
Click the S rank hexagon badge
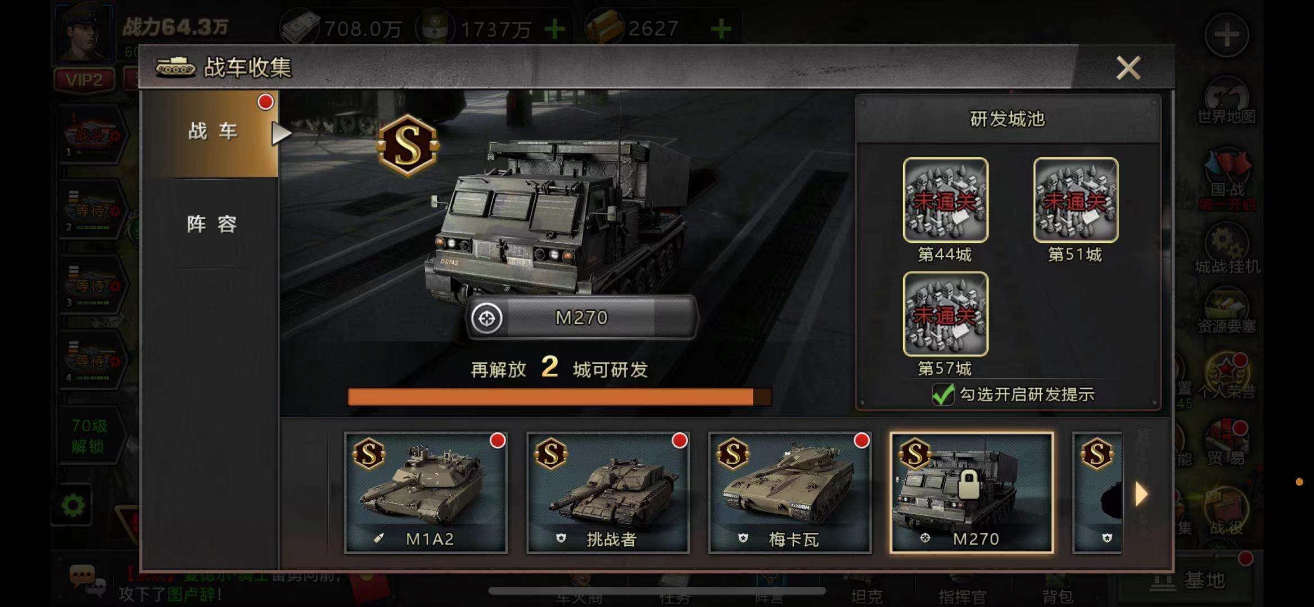coord(408,146)
